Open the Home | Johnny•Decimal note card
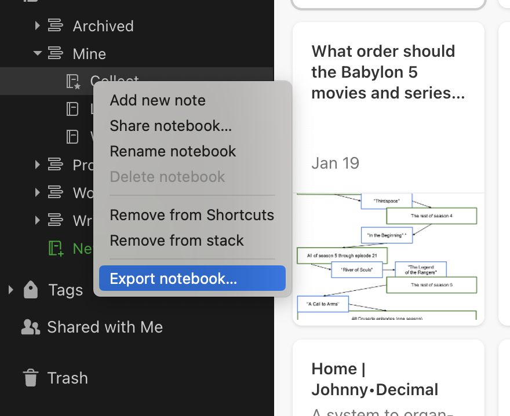The image size is (510, 416). point(388,378)
